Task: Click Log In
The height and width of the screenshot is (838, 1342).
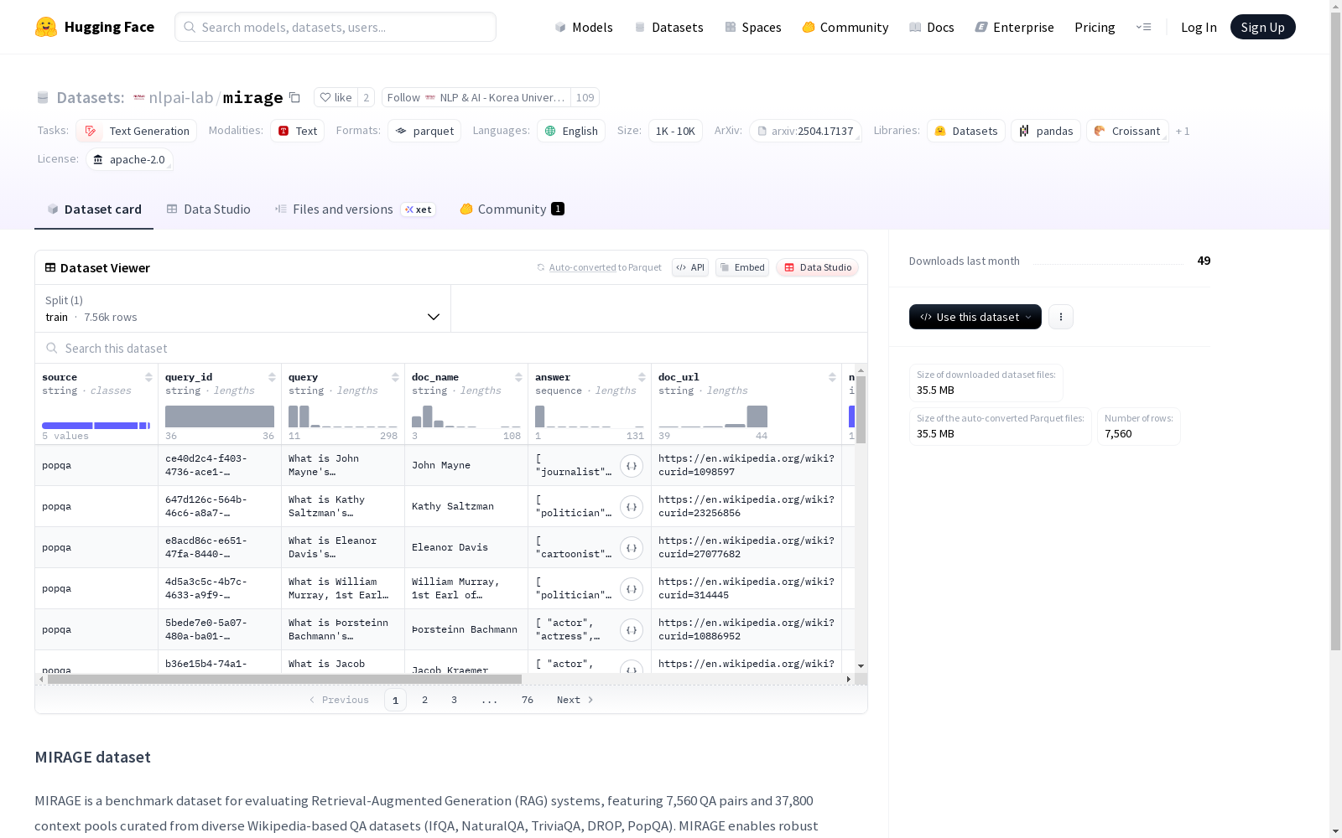Action: [1199, 27]
